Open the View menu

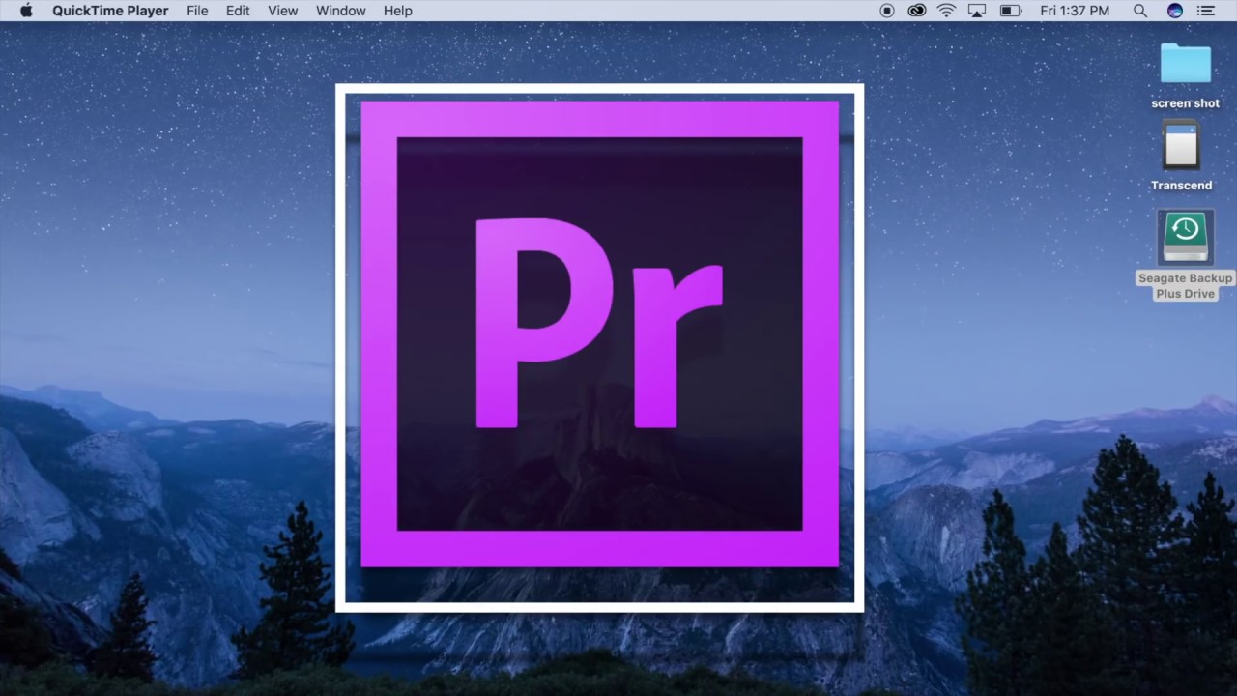click(282, 11)
